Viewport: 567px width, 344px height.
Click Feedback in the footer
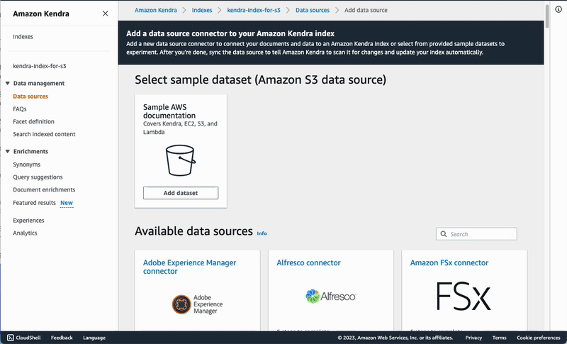point(62,338)
